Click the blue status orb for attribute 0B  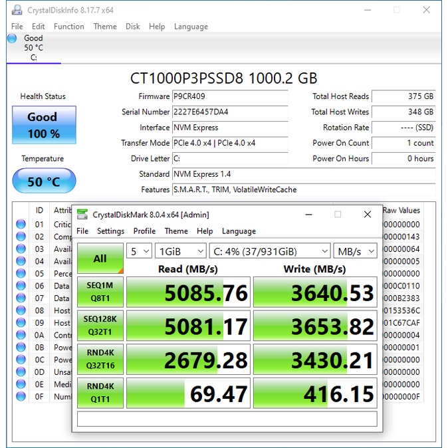21,347
